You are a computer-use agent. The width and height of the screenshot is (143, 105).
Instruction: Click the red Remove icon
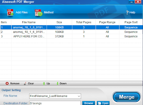(7, 84)
